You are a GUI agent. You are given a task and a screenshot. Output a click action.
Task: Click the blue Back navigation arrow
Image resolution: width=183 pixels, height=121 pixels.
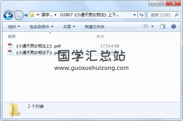click(x=8, y=15)
